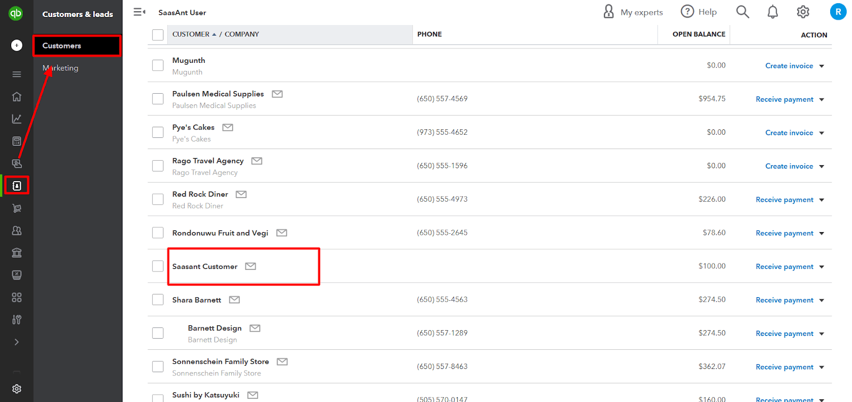Select Marketing in the side menu
Viewport: 852px width, 402px height.
[61, 68]
